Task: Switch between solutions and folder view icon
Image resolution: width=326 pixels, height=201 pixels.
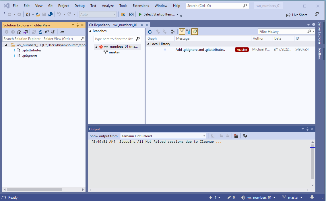Action: [x=26, y=32]
